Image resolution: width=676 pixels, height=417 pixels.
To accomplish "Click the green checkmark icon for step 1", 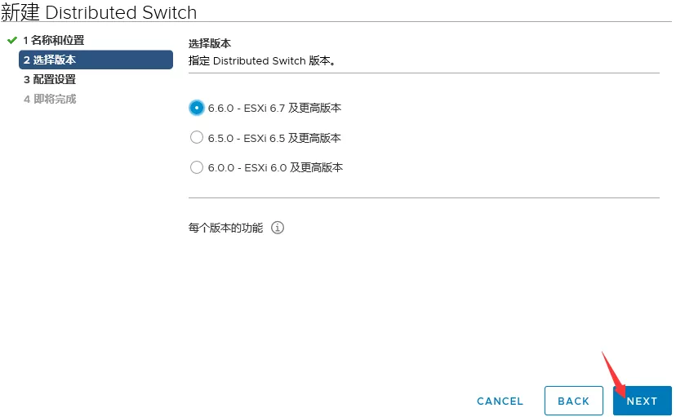I will pyautogui.click(x=11, y=40).
